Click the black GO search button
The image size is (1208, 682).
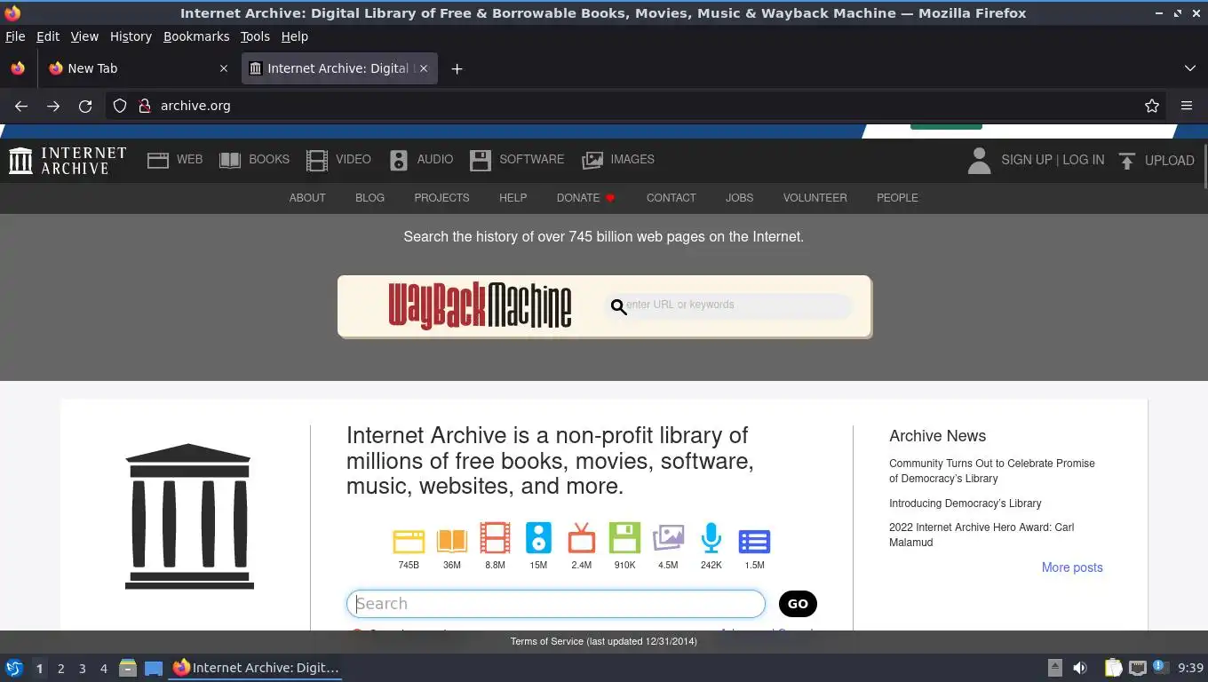click(798, 604)
